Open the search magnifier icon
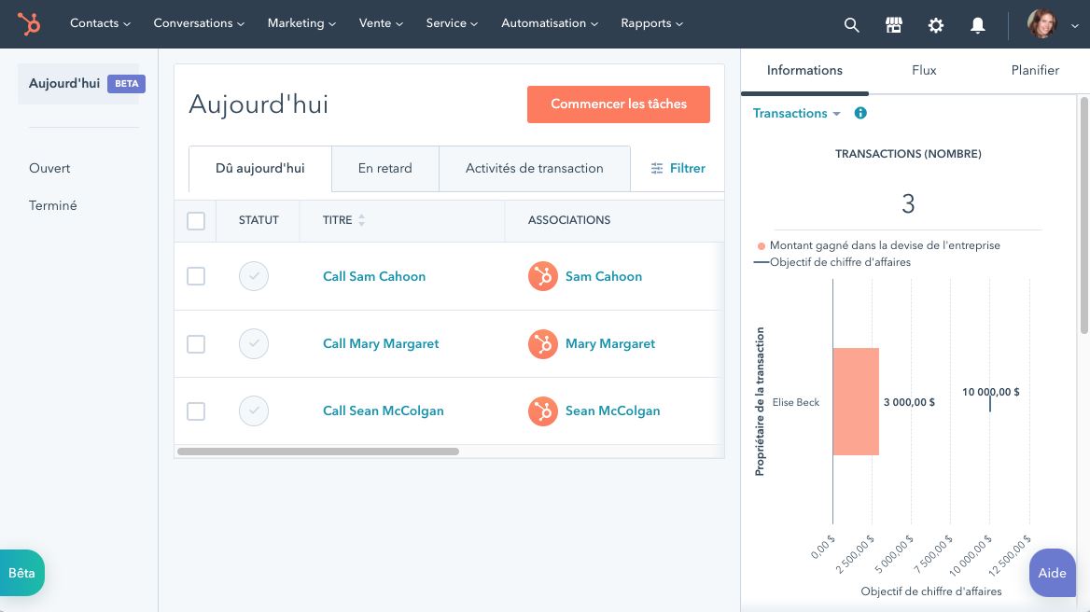This screenshot has width=1090, height=612. 851,25
